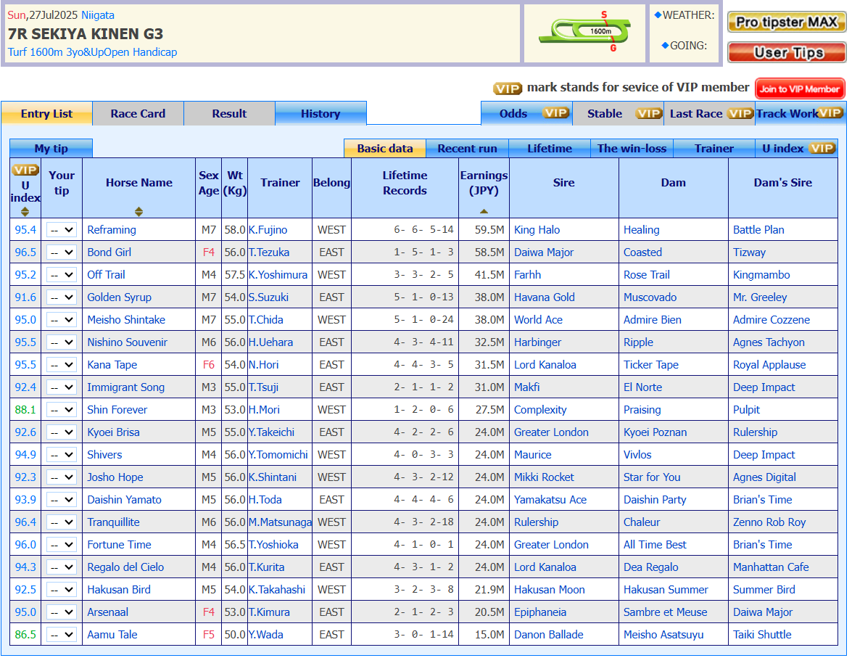This screenshot has height=658, width=852.
Task: Open dam's sire Zenno Rob Roy link
Action: click(x=769, y=522)
